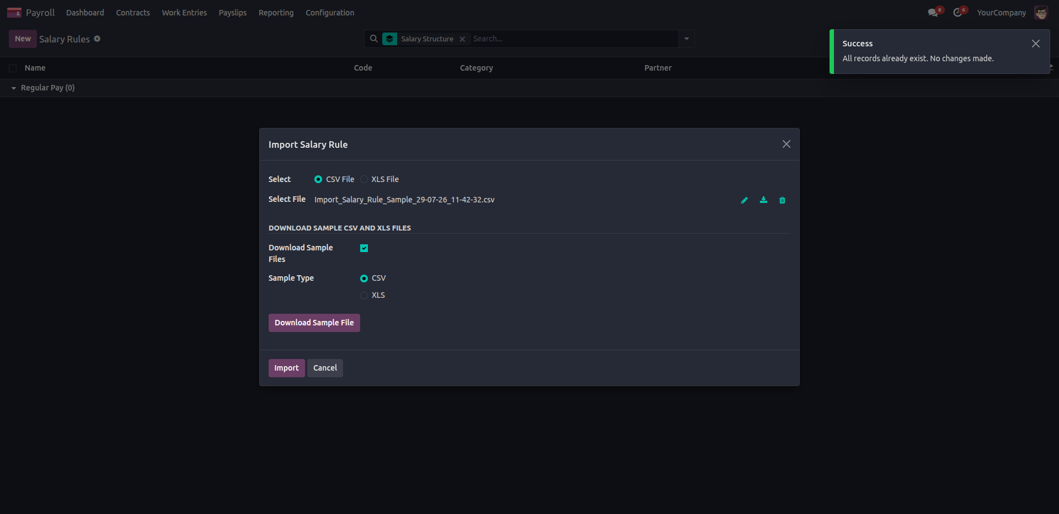Dismiss the Success notification
This screenshot has height=514, width=1059.
click(1036, 44)
